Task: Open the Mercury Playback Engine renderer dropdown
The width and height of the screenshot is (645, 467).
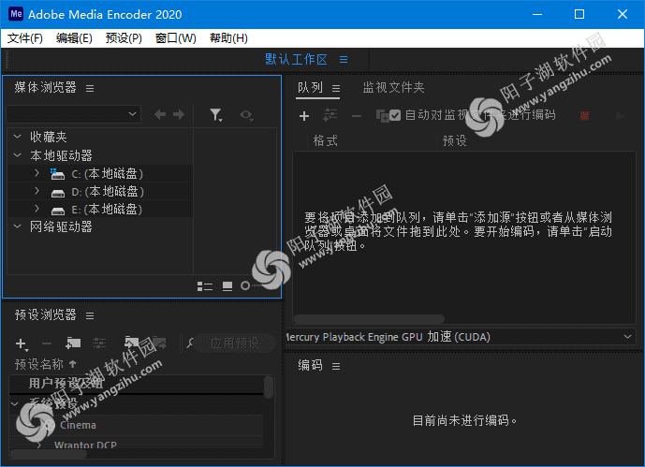Action: point(460,337)
